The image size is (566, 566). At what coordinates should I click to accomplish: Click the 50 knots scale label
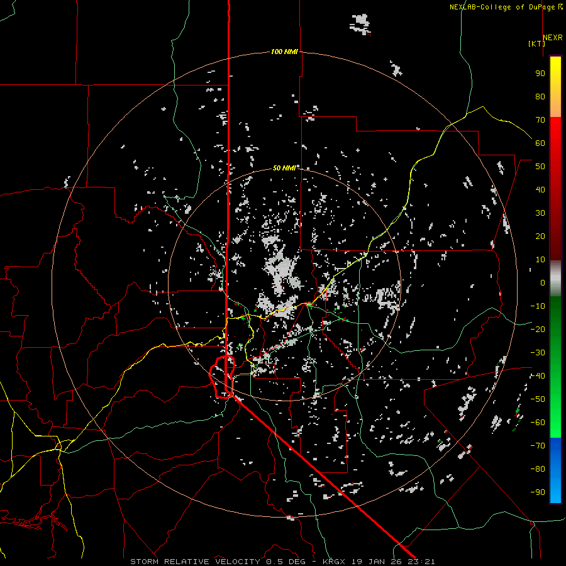pos(540,167)
